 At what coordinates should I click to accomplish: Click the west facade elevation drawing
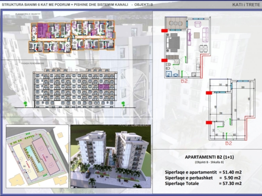point(75,88)
